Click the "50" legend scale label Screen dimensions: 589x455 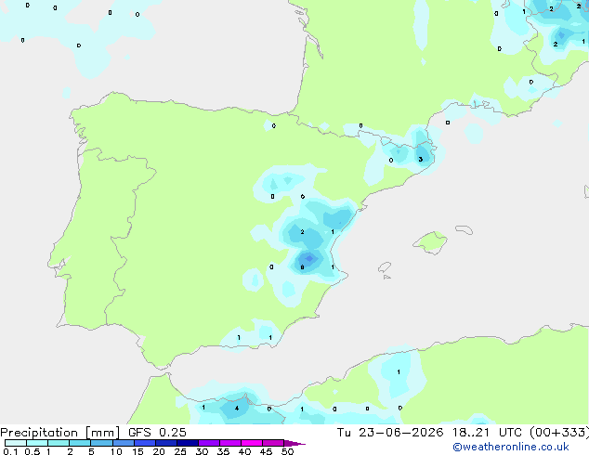(x=287, y=451)
